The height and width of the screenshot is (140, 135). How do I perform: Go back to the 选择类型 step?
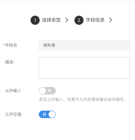(51, 20)
